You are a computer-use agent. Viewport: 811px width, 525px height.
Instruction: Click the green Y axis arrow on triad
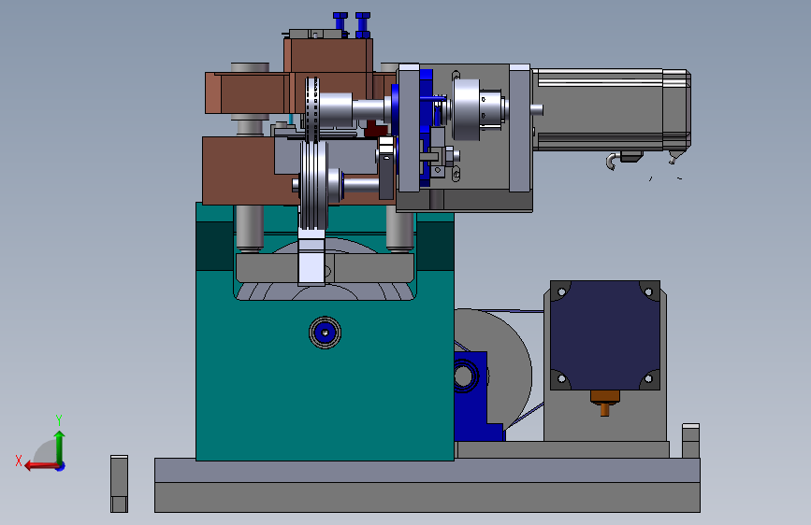(60, 447)
